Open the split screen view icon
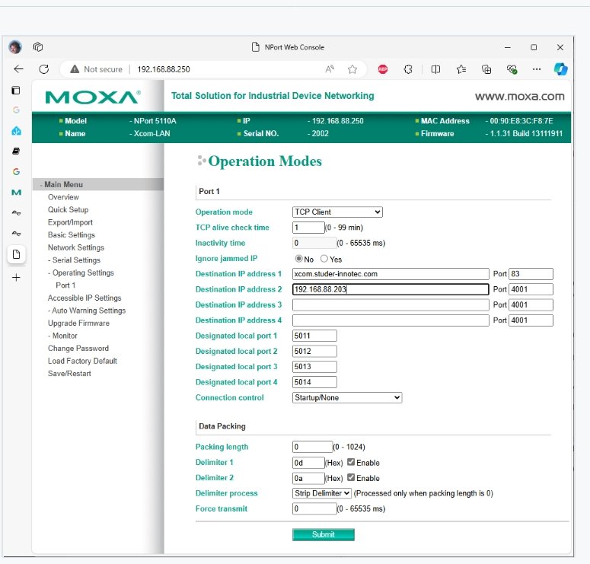 pos(435,69)
